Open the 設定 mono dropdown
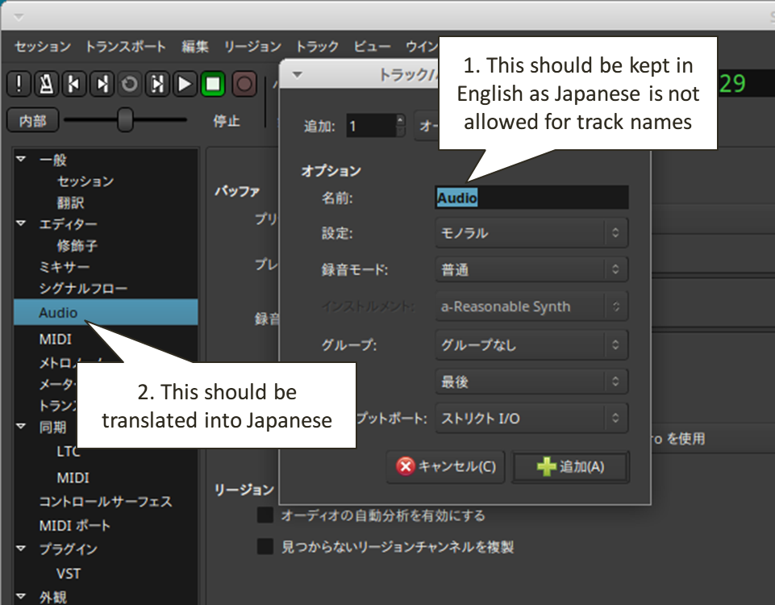The height and width of the screenshot is (605, 775). 531,233
